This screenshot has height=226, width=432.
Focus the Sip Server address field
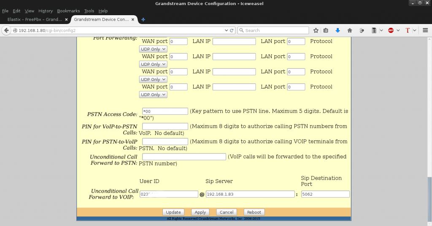(250, 194)
